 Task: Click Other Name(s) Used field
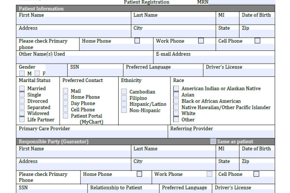pyautogui.click(x=85, y=60)
